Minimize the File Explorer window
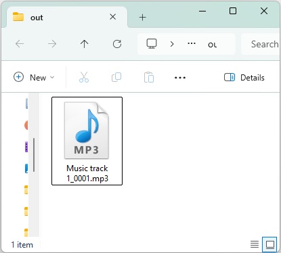 (x=202, y=11)
